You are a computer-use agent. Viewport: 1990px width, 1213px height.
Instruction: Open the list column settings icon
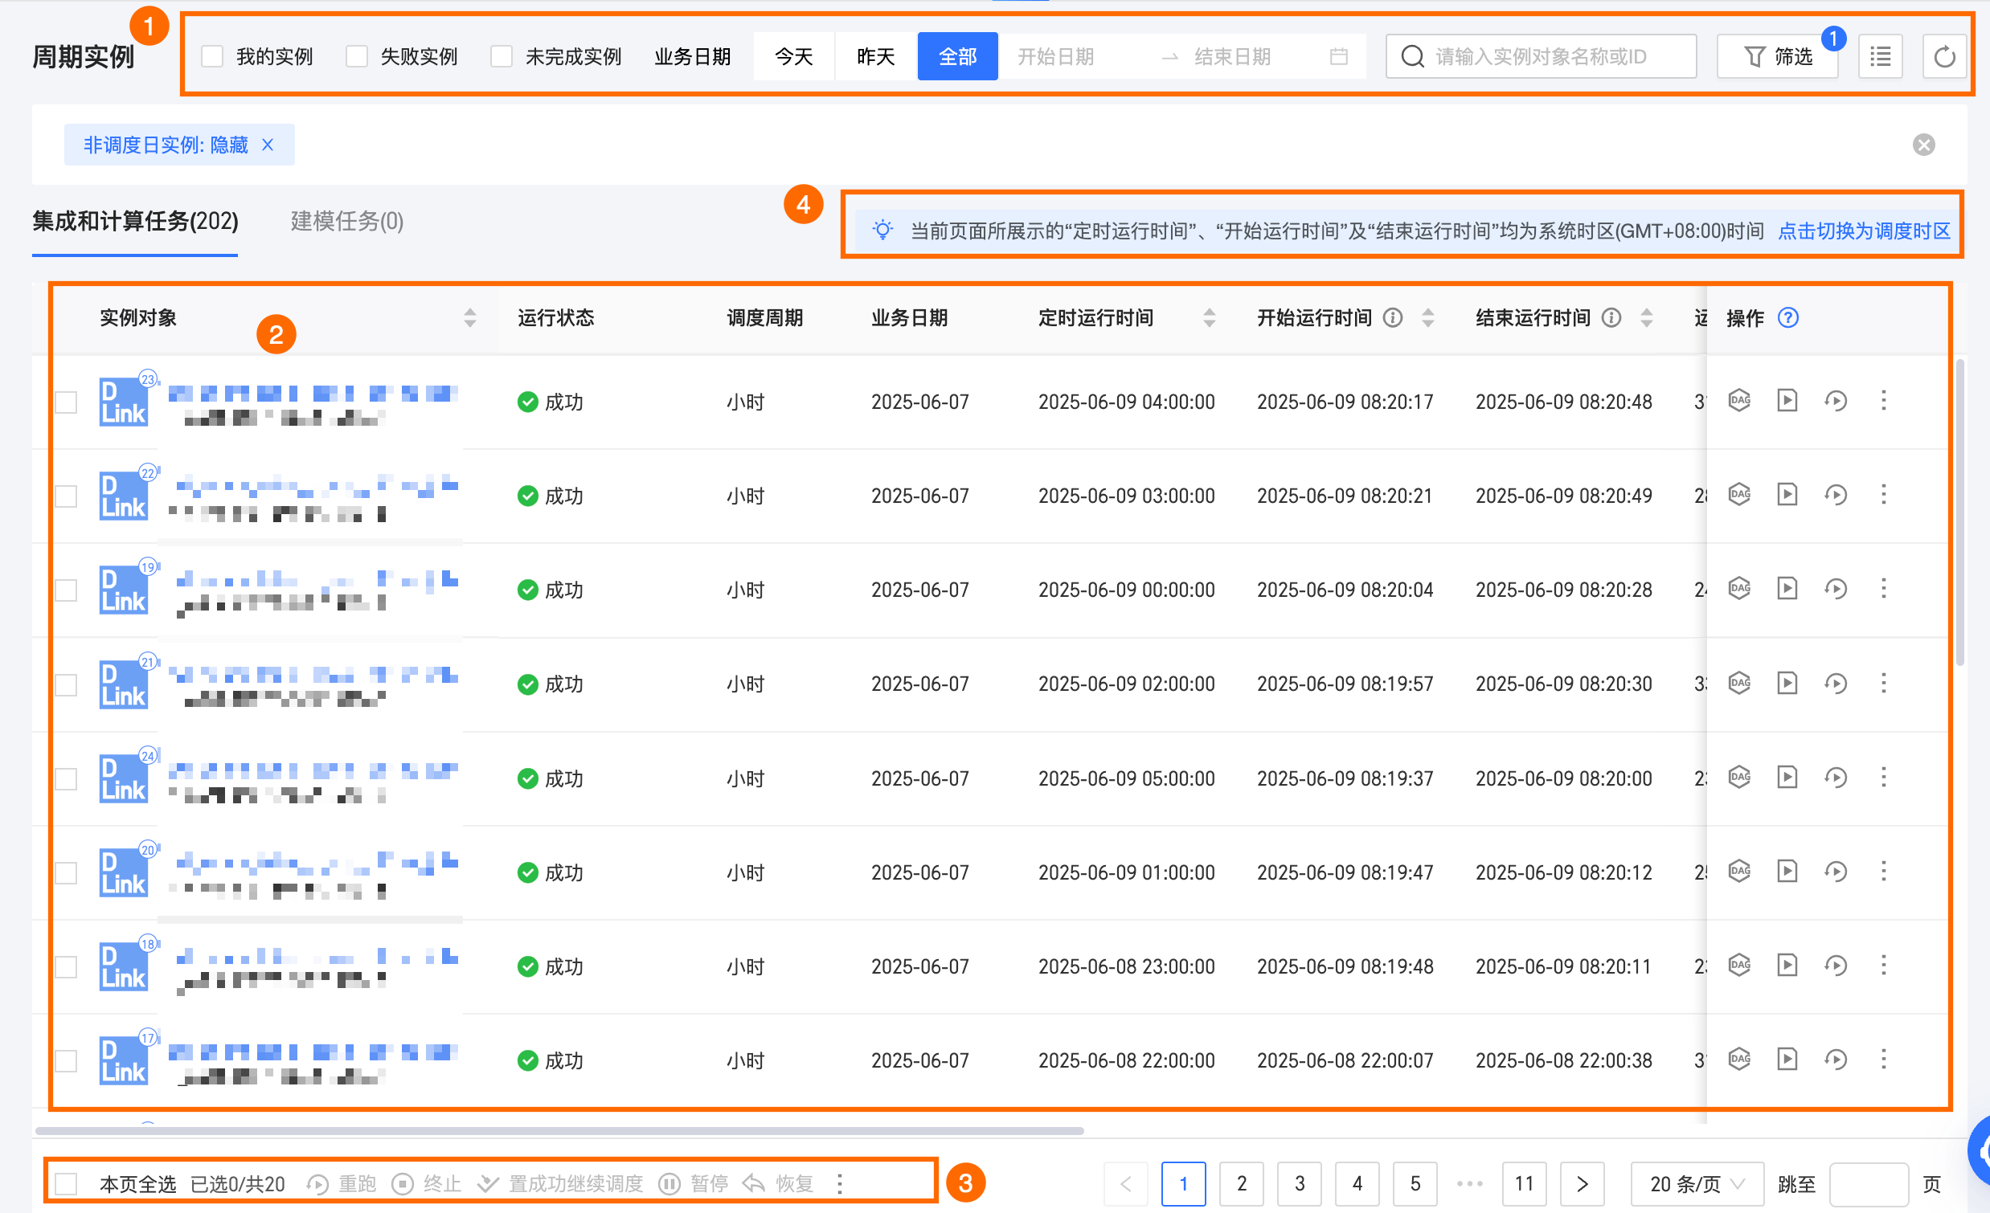pos(1879,56)
